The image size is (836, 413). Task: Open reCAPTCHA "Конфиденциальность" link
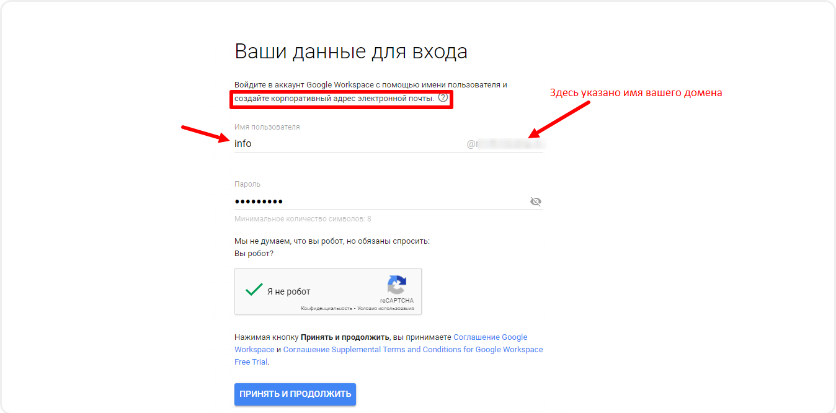pyautogui.click(x=326, y=308)
